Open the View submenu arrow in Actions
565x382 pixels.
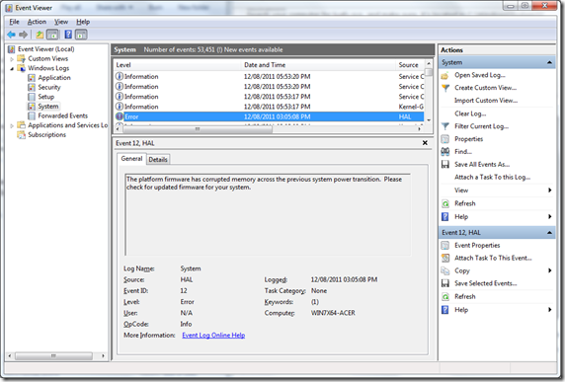click(550, 191)
